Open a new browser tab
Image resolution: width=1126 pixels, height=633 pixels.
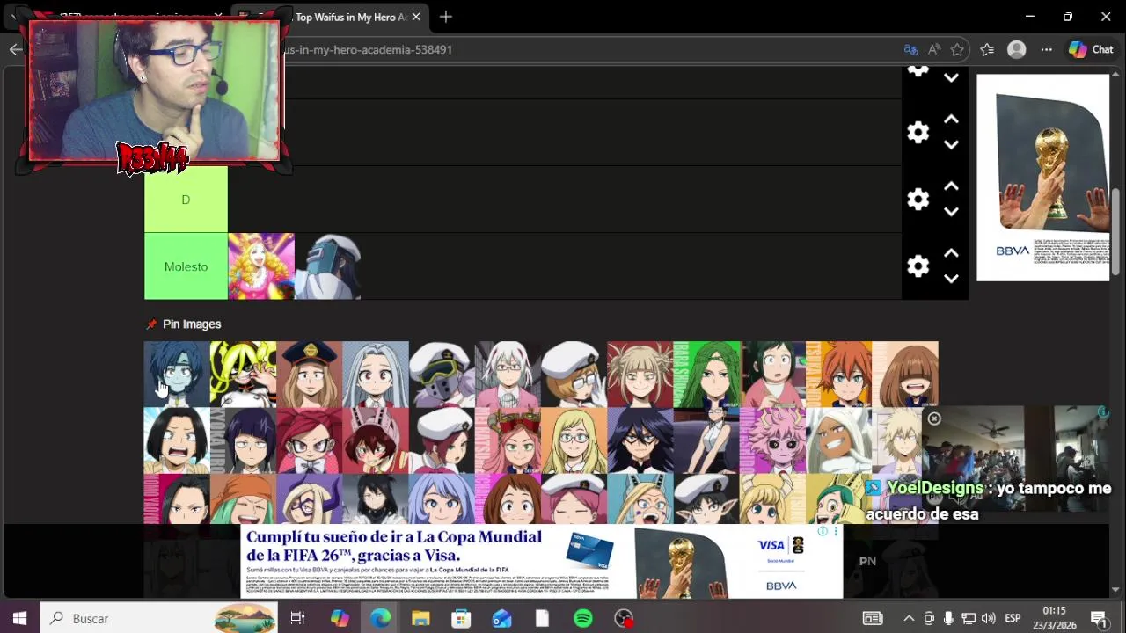(x=446, y=17)
